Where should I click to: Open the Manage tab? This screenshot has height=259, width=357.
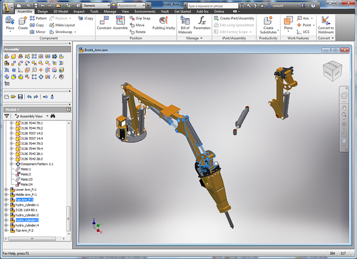pos(110,11)
